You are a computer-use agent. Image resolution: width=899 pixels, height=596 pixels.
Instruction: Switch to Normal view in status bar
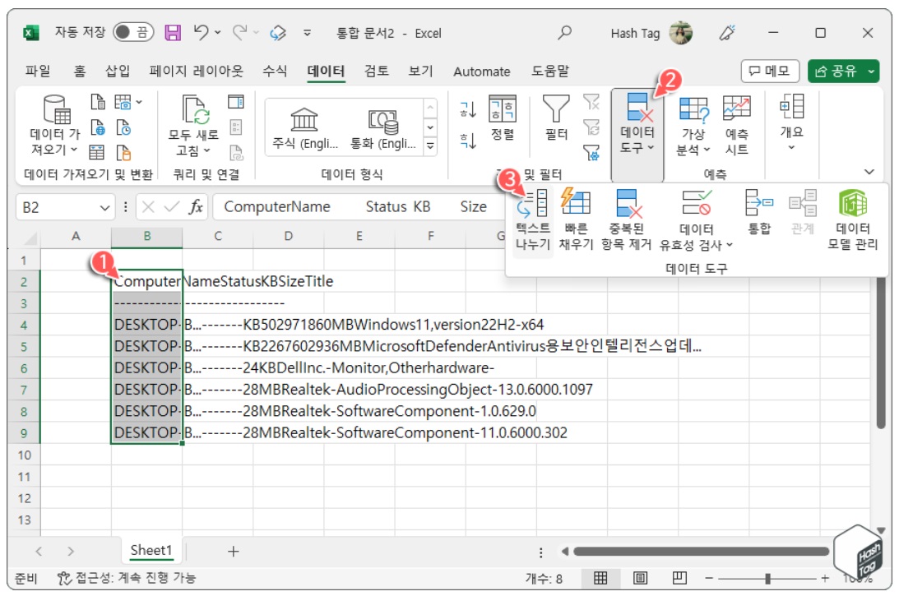(x=600, y=578)
